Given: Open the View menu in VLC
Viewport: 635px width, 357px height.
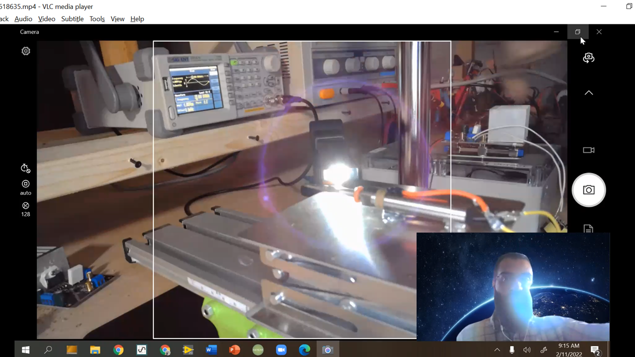Looking at the screenshot, I should (118, 19).
